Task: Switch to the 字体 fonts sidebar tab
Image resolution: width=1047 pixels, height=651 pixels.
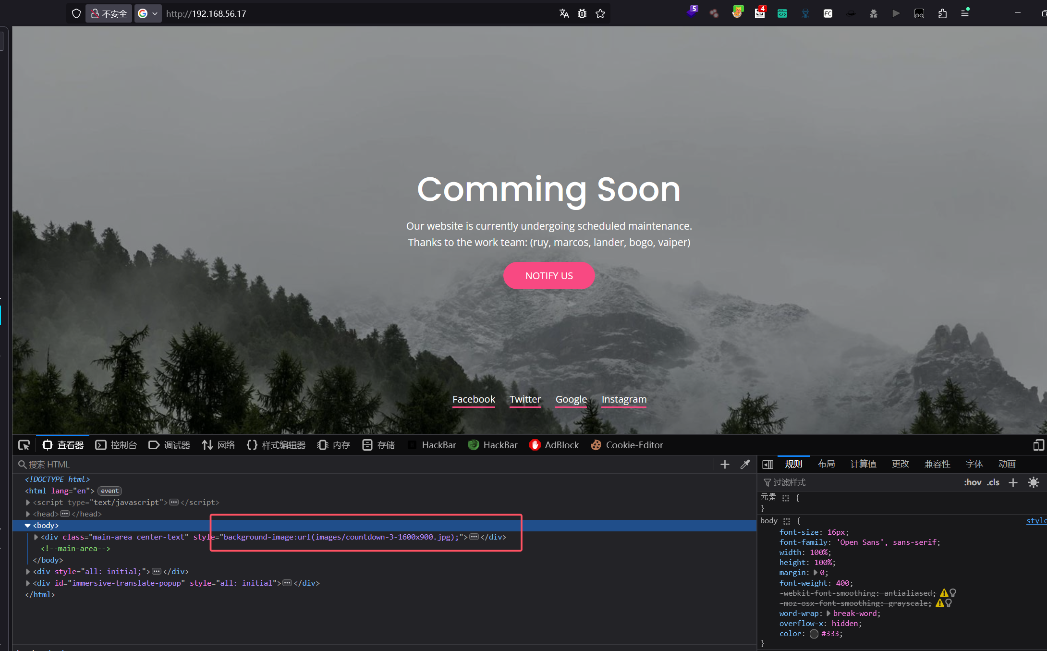Action: pos(974,464)
